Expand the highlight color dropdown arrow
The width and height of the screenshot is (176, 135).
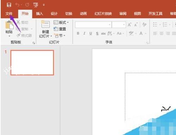coord(136,33)
